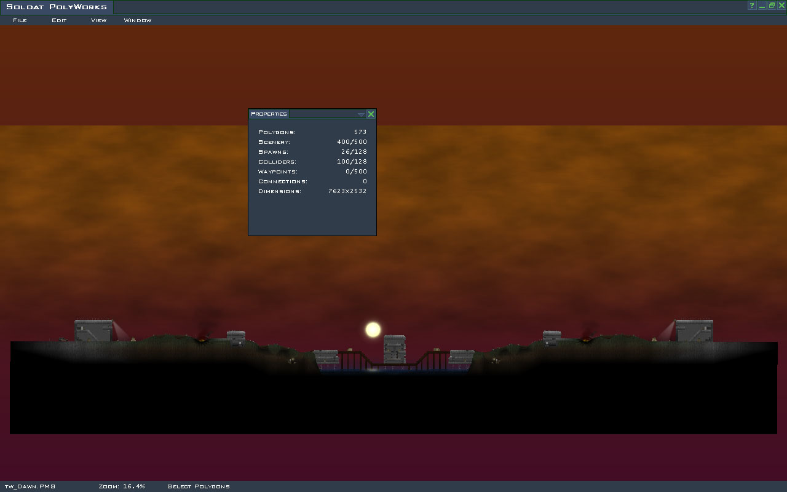Click the Dimensions value 7623x2532

[347, 191]
